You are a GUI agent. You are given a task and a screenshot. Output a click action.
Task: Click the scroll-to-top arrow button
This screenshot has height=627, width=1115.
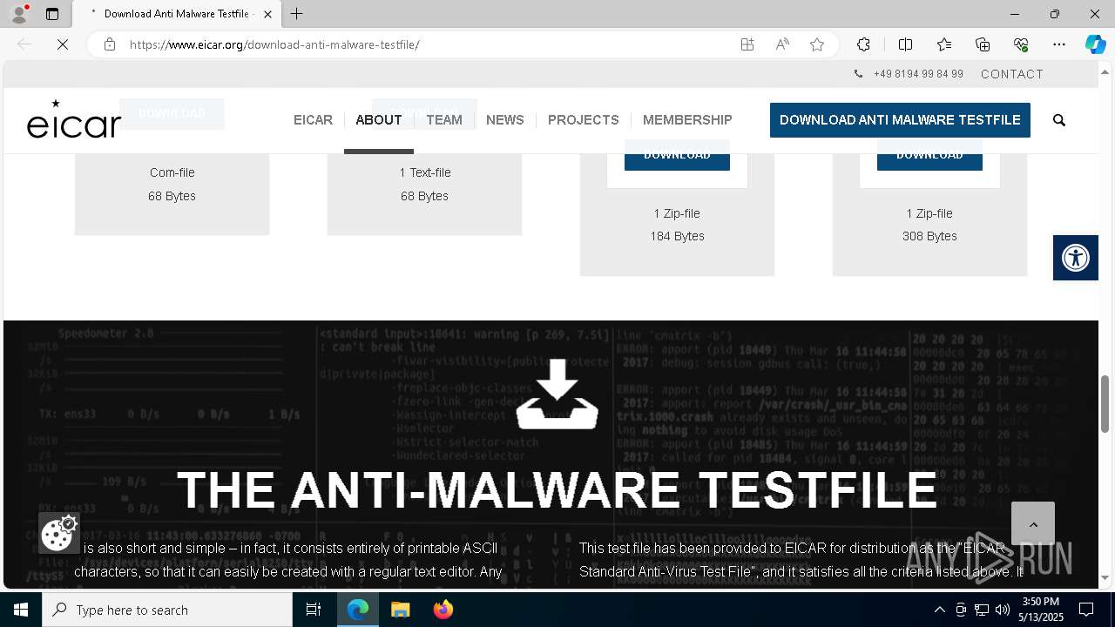[1033, 523]
